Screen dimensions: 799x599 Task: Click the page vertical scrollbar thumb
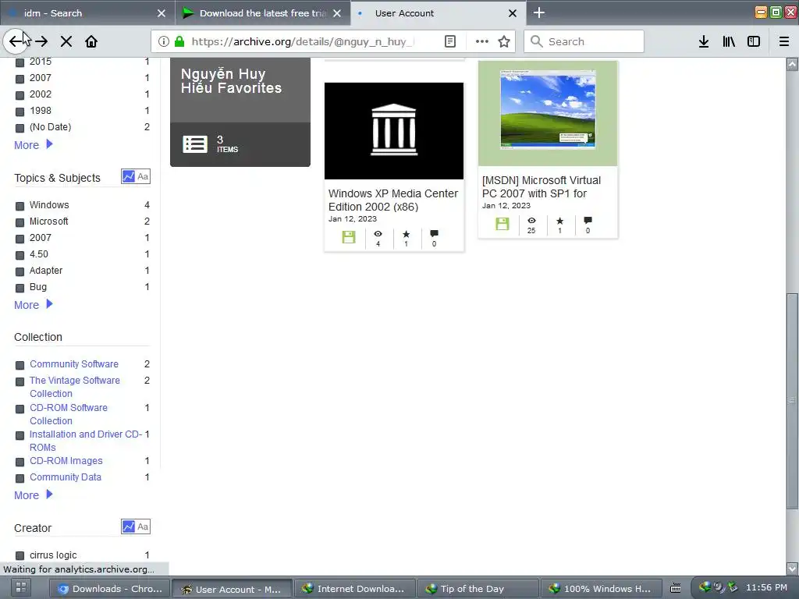pyautogui.click(x=791, y=401)
